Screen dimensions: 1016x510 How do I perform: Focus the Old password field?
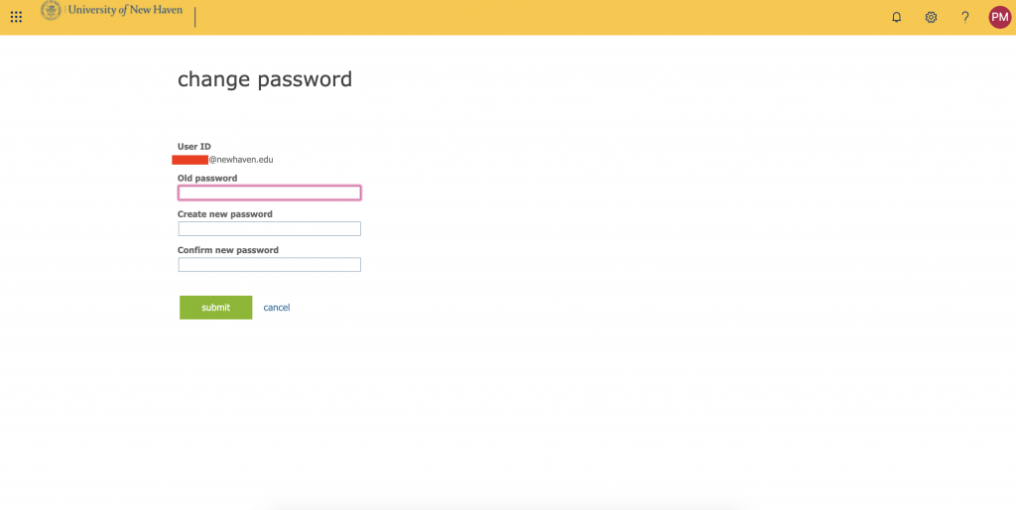(x=269, y=192)
